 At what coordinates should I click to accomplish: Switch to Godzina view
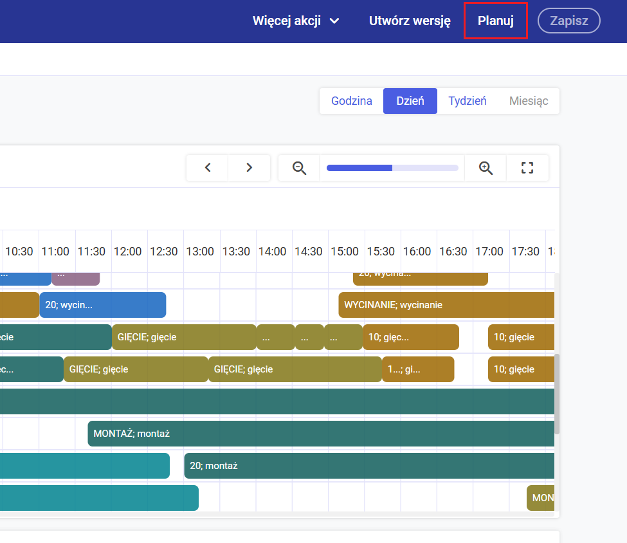click(352, 101)
